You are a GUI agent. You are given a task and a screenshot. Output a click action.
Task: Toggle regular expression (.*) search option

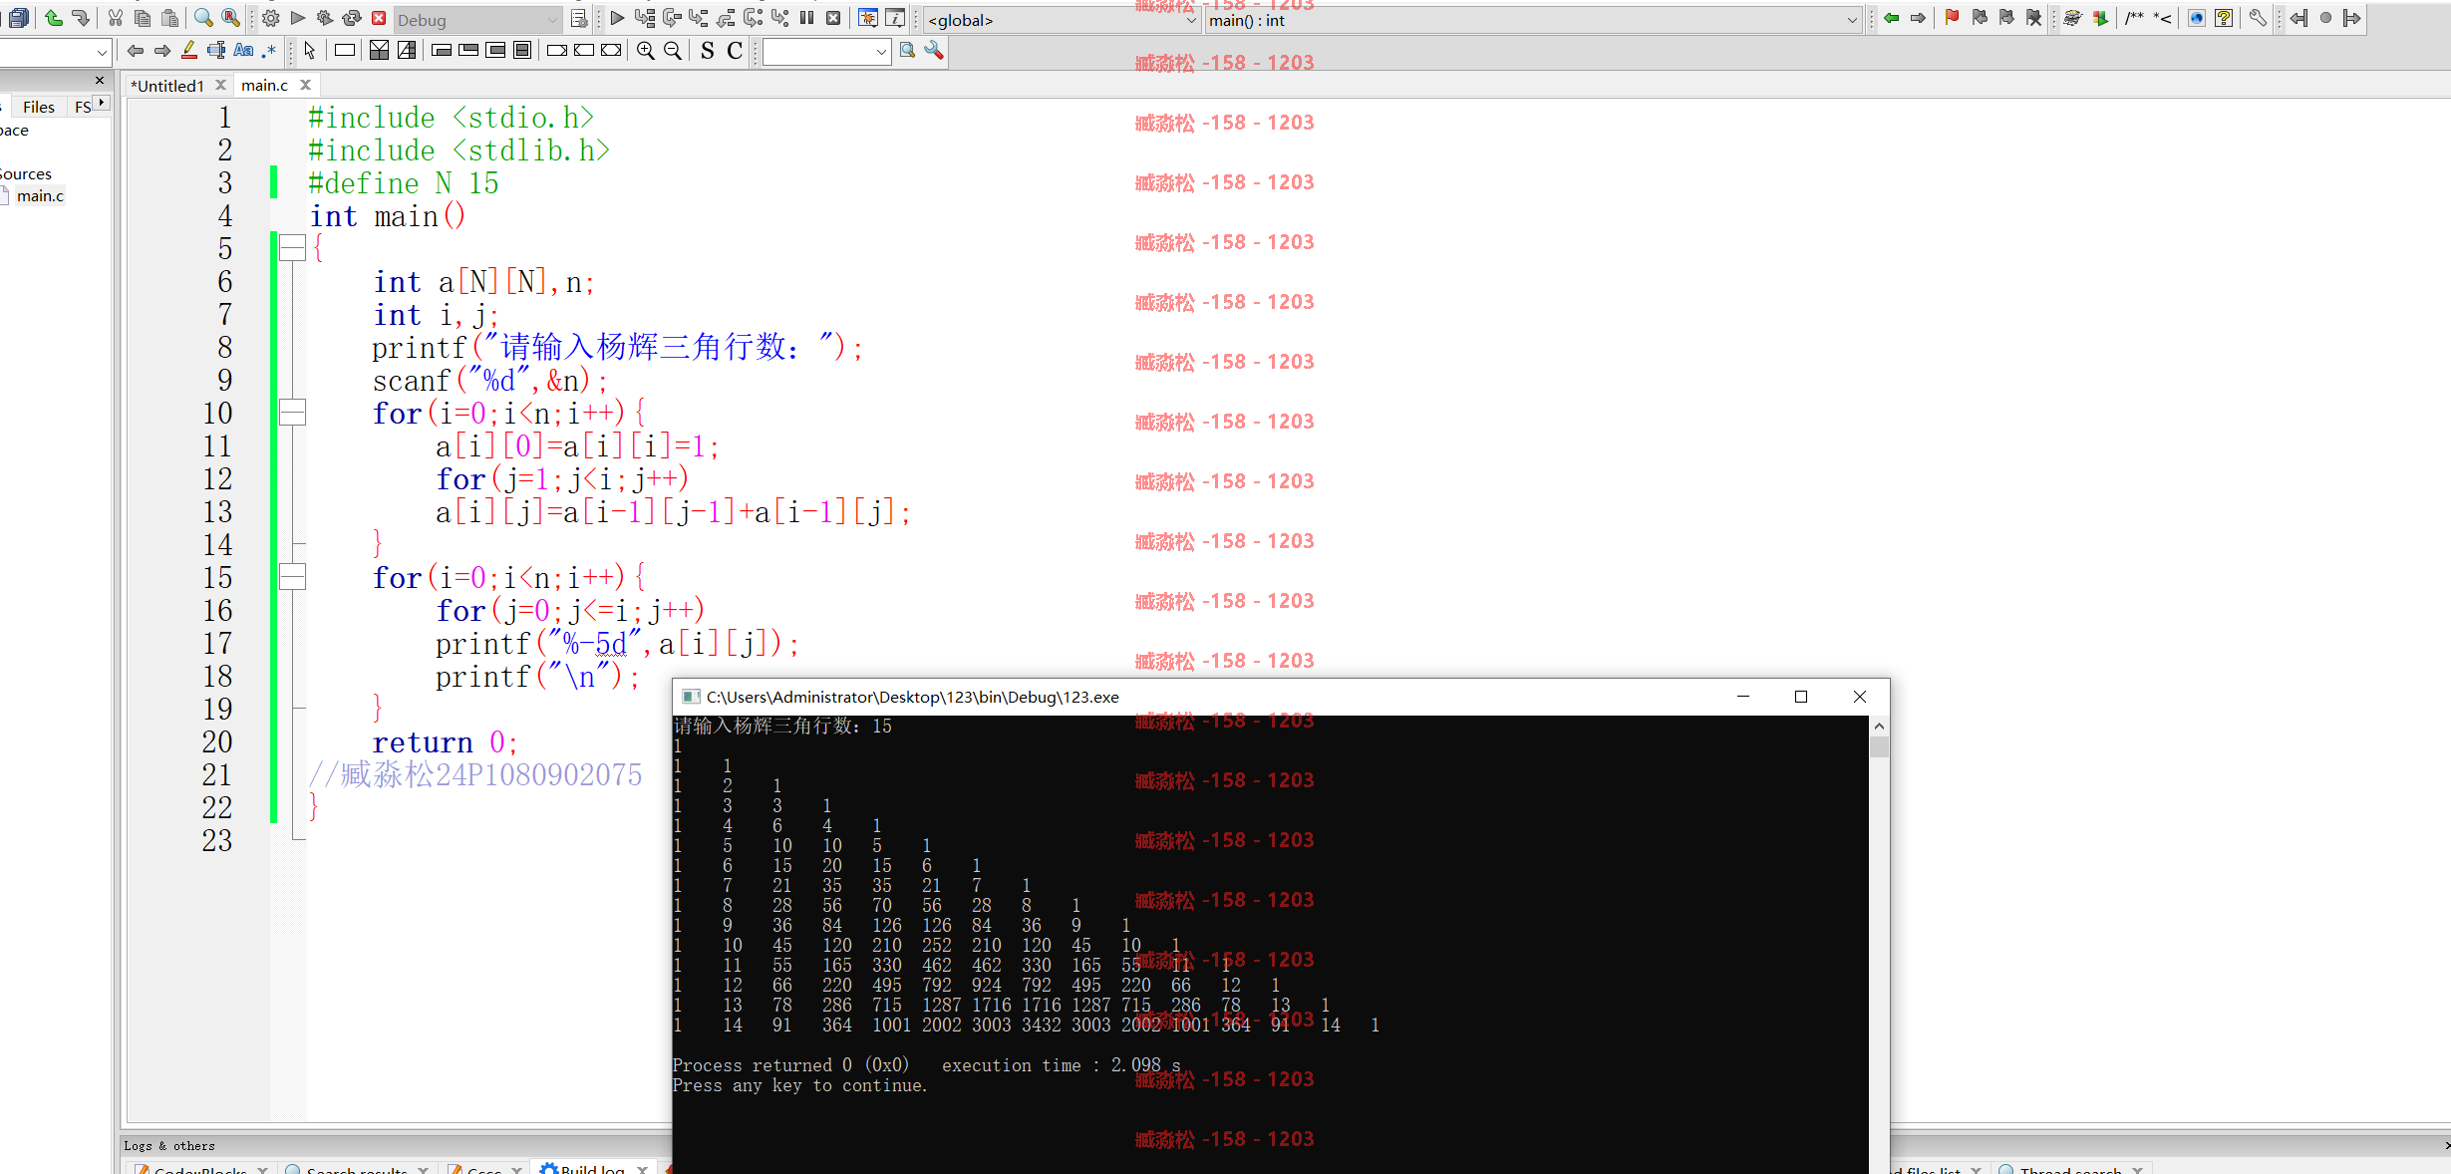tap(268, 50)
